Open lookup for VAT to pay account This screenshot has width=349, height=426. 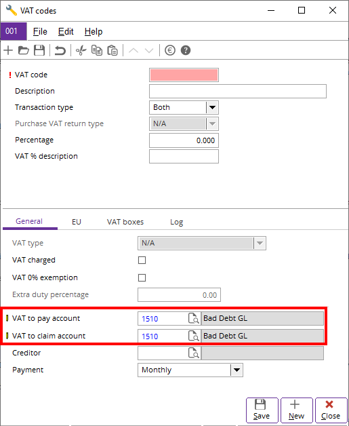point(194,319)
